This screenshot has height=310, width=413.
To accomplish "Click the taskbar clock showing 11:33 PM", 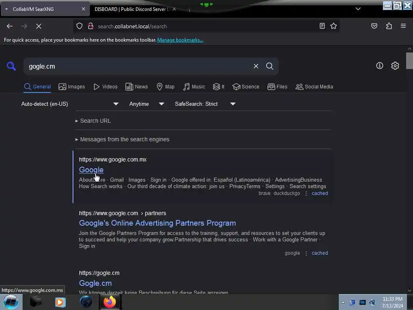I will coord(392,302).
